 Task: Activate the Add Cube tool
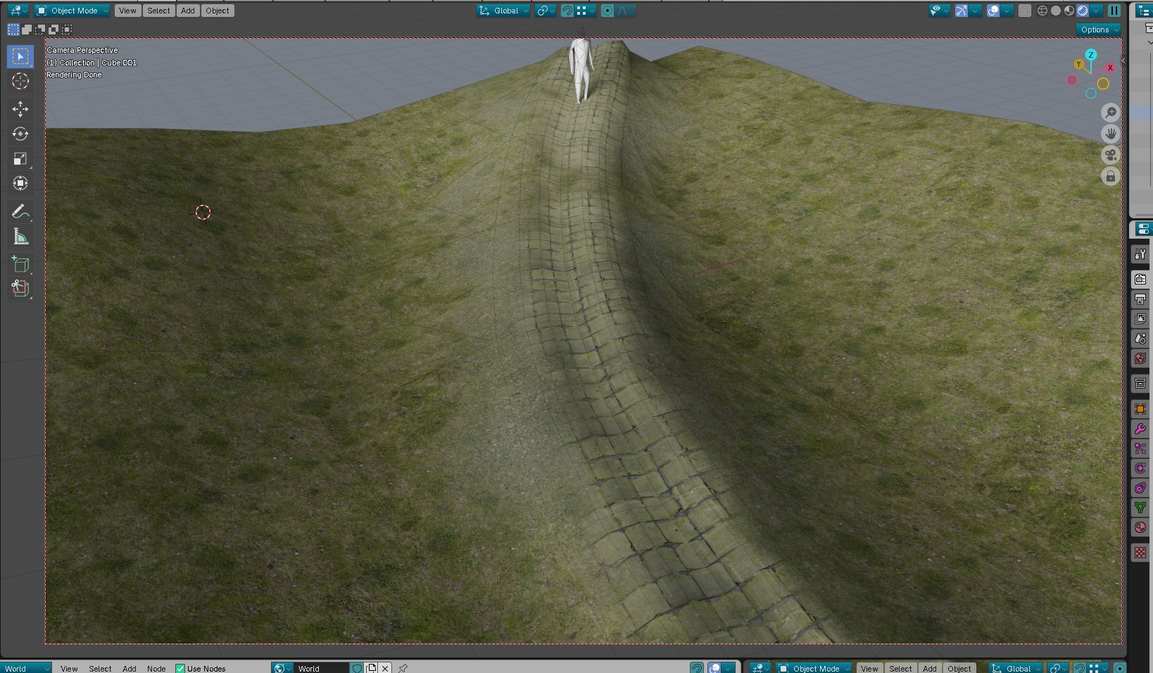pos(20,264)
